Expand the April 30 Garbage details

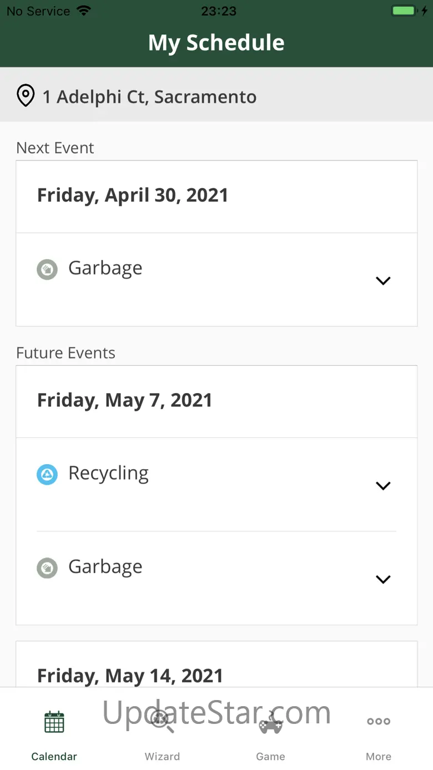pyautogui.click(x=383, y=280)
